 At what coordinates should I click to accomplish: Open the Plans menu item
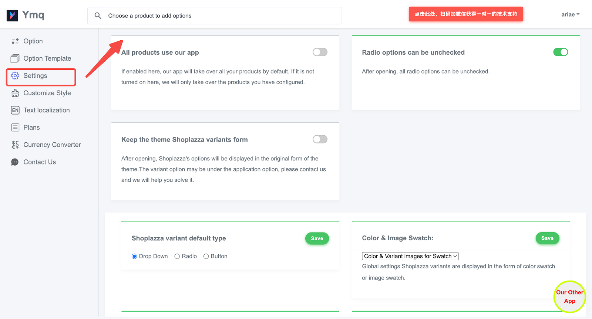click(31, 128)
